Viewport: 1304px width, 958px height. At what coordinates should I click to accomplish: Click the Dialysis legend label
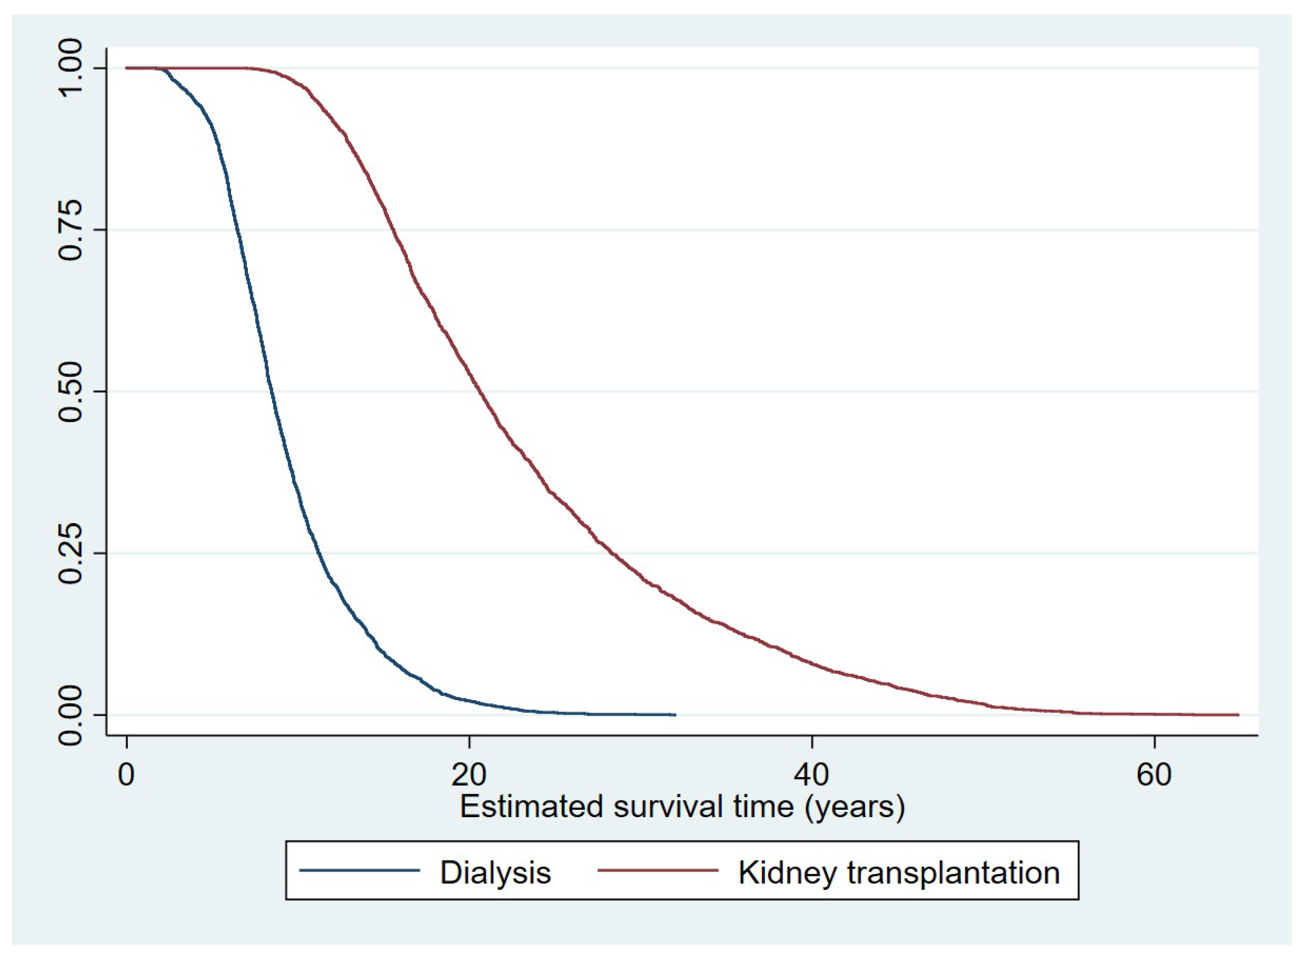coord(495,873)
